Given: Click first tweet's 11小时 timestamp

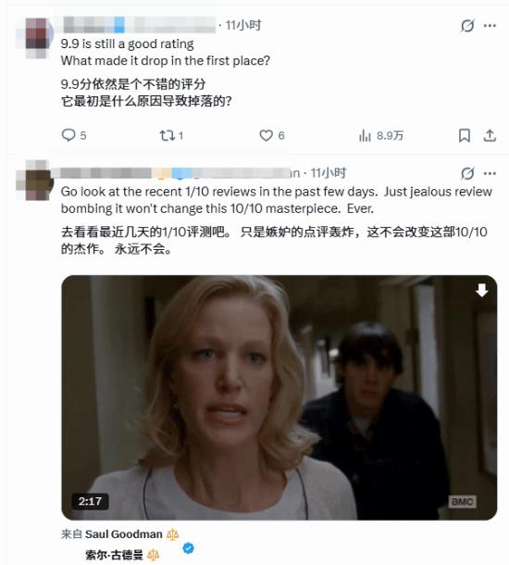Looking at the screenshot, I should (243, 25).
